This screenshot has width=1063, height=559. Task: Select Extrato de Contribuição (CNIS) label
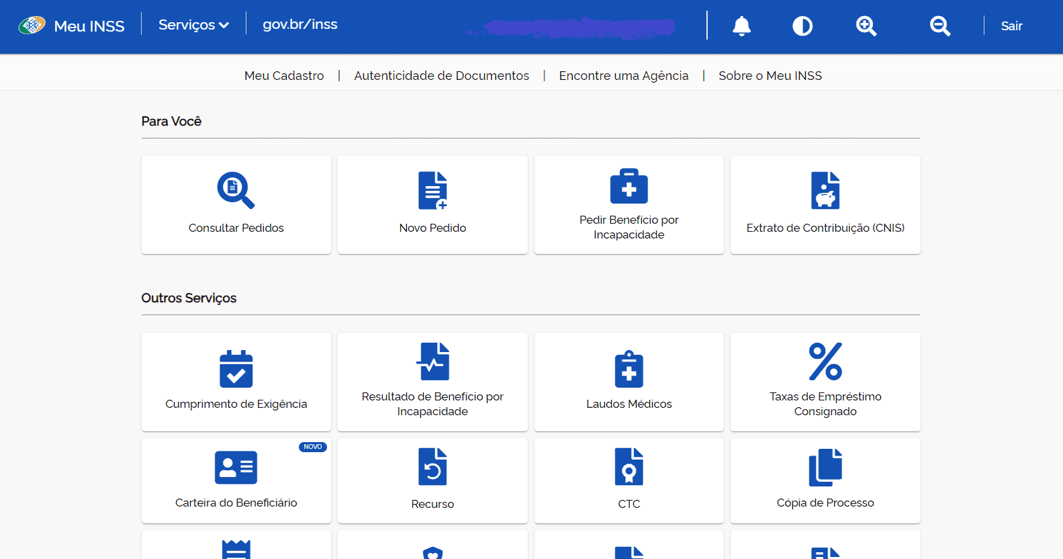tap(825, 228)
